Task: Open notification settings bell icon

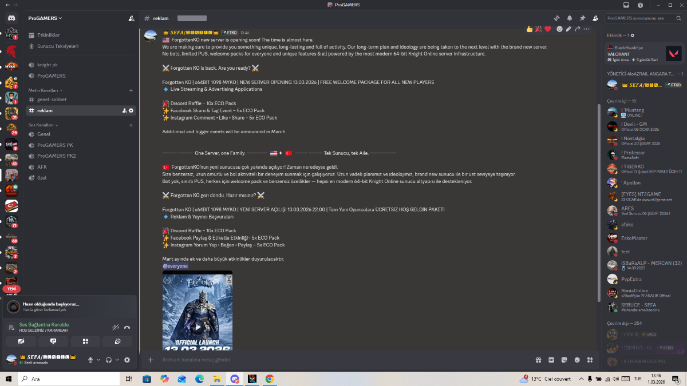Action: click(569, 18)
